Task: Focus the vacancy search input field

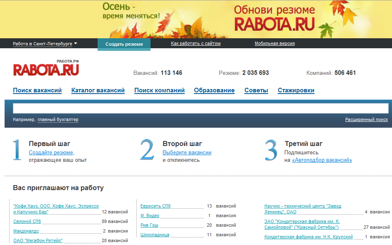Action: 201,109
